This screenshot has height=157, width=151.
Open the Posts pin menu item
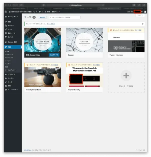tap(13, 22)
